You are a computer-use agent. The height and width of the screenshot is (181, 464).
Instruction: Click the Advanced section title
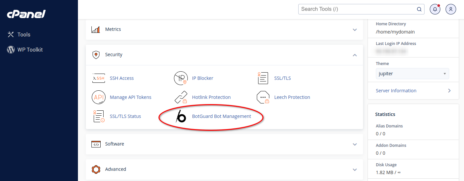(x=115, y=169)
